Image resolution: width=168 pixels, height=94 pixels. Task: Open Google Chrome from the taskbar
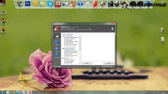pos(13,92)
